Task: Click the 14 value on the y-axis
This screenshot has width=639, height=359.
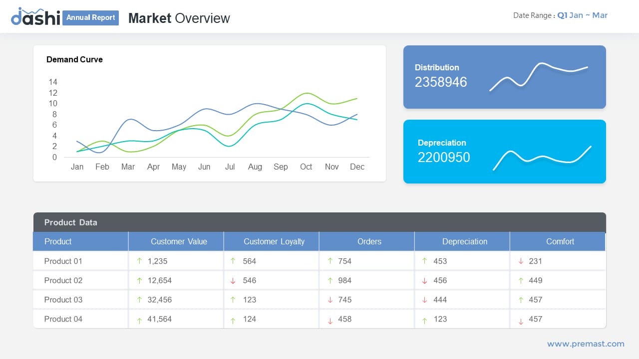Action: click(x=53, y=82)
